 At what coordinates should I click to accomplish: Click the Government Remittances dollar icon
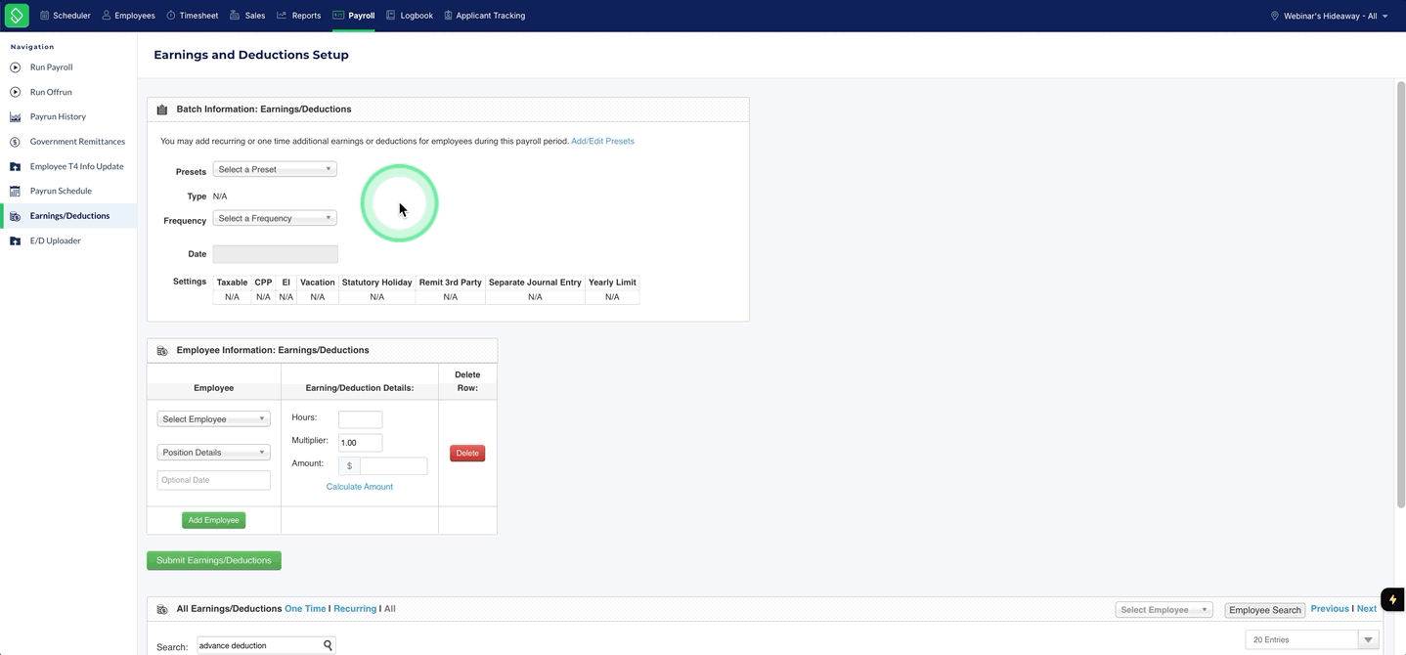click(x=15, y=142)
